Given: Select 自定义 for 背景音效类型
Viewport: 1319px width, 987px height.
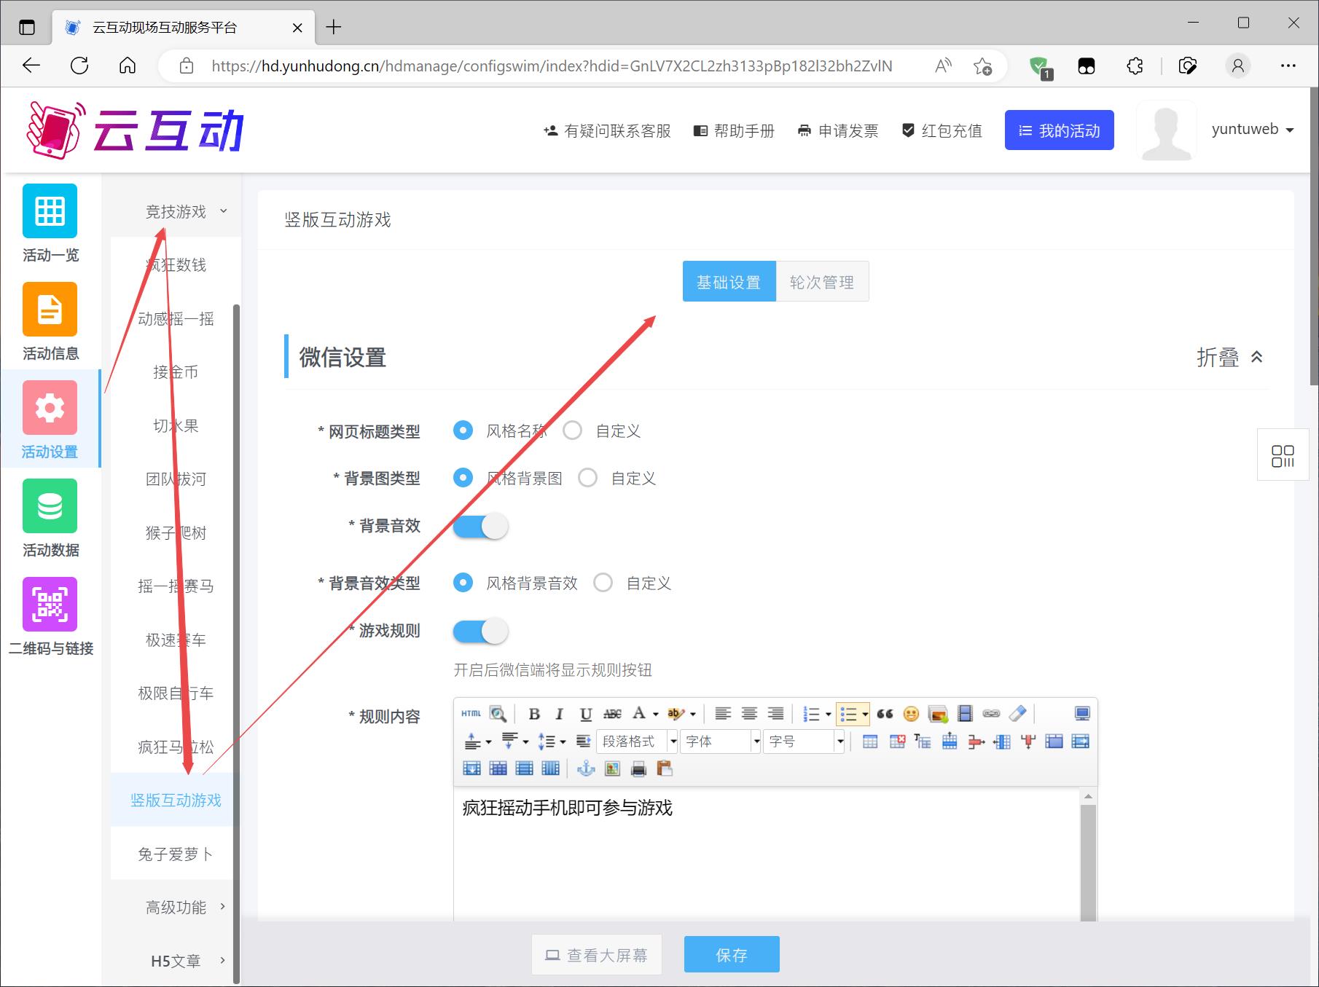Looking at the screenshot, I should (x=603, y=583).
